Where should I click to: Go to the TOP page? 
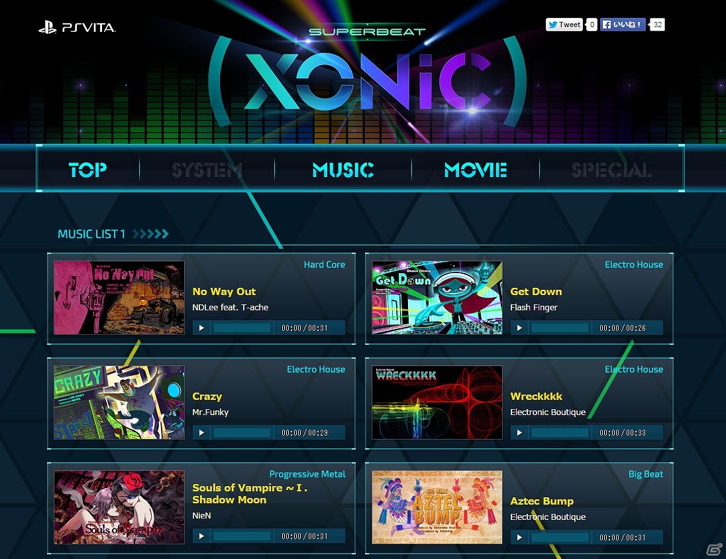coord(87,170)
